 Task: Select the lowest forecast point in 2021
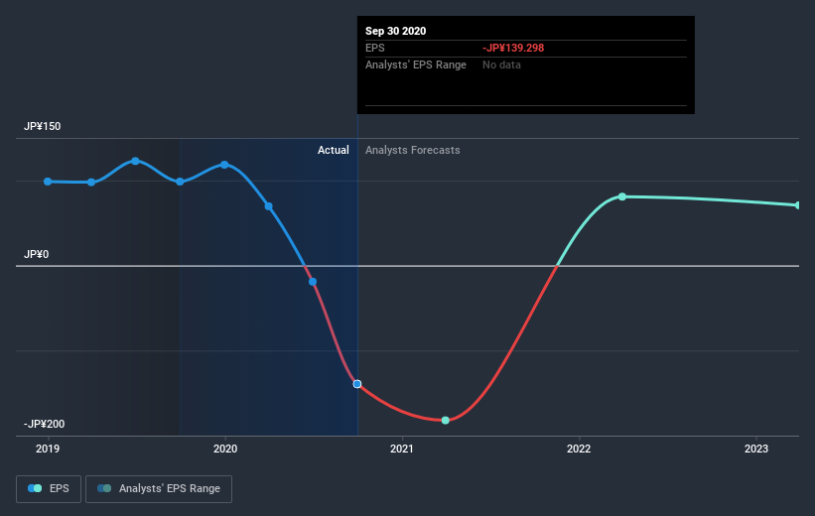click(x=446, y=420)
